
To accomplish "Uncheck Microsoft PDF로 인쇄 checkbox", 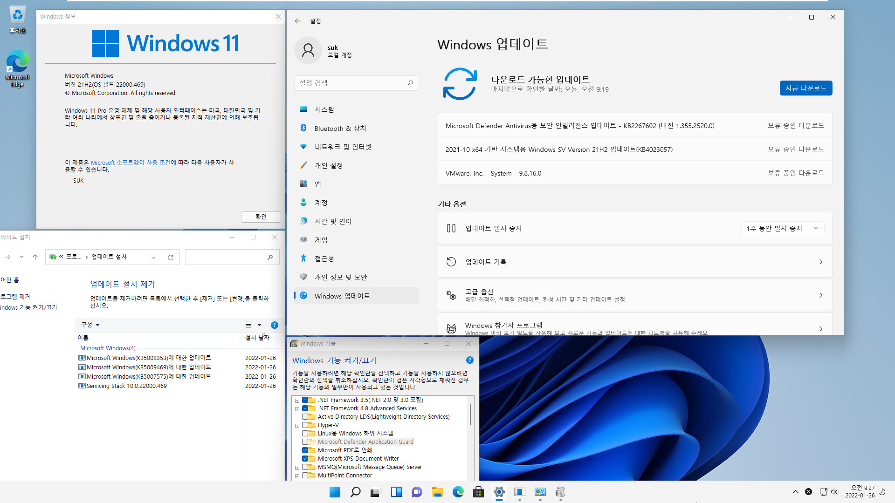I will [305, 450].
